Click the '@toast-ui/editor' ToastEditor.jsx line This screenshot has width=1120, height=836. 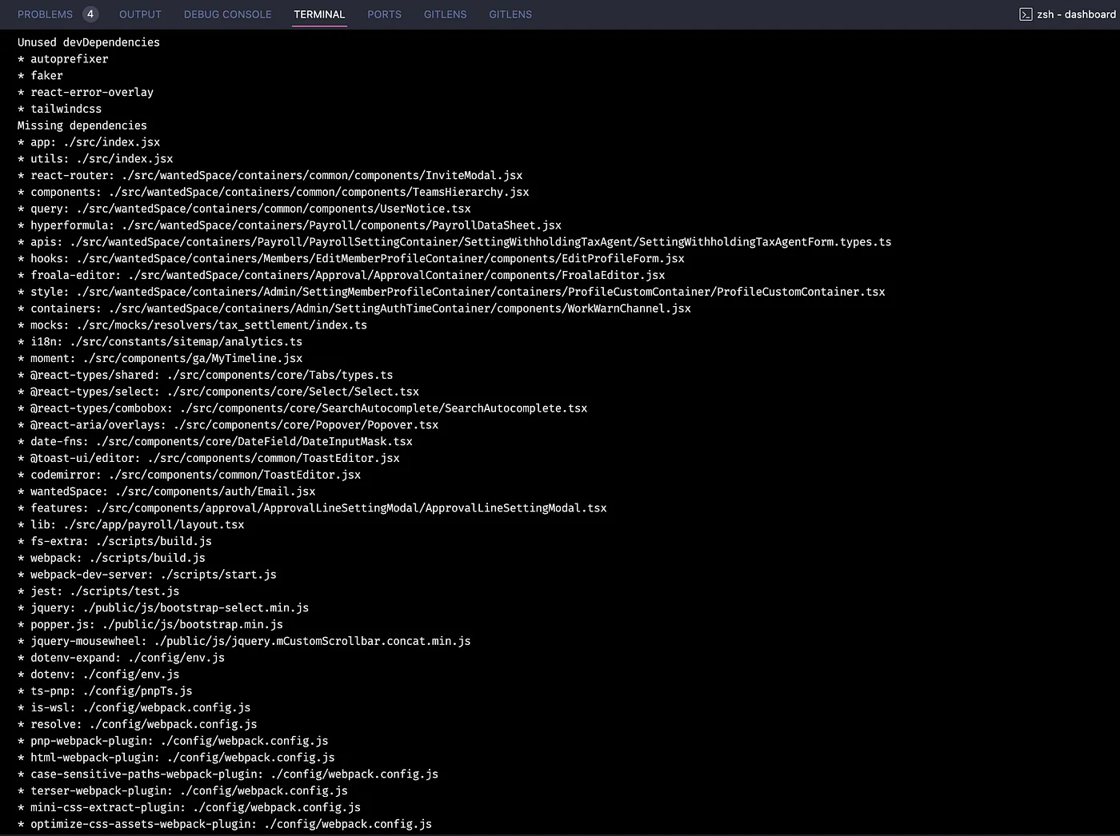tap(209, 459)
